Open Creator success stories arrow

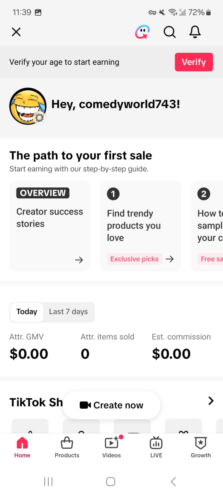tap(79, 260)
